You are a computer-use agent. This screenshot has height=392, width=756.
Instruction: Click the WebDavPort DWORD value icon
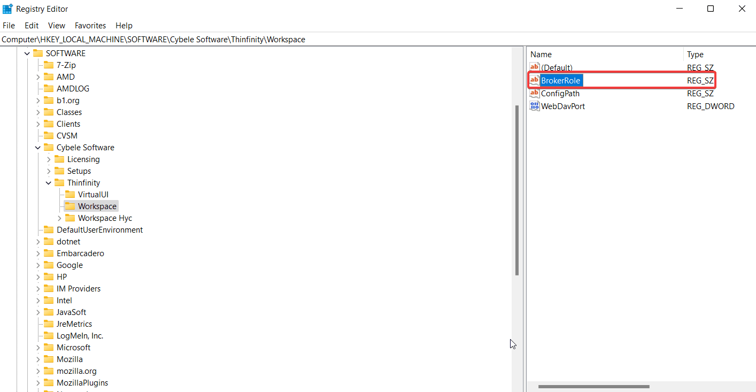click(x=535, y=106)
